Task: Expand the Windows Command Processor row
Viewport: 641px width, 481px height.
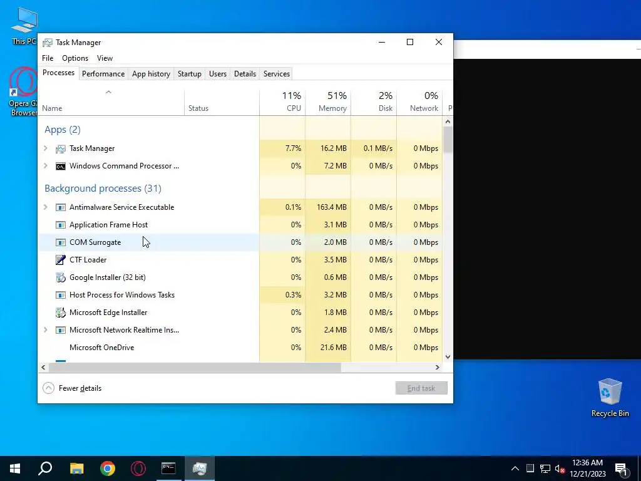Action: pyautogui.click(x=45, y=166)
